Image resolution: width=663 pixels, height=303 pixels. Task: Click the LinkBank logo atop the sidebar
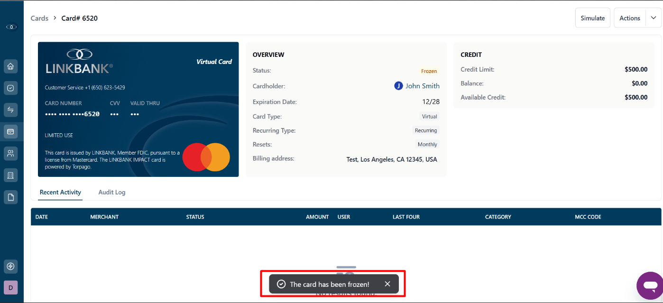pyautogui.click(x=11, y=27)
